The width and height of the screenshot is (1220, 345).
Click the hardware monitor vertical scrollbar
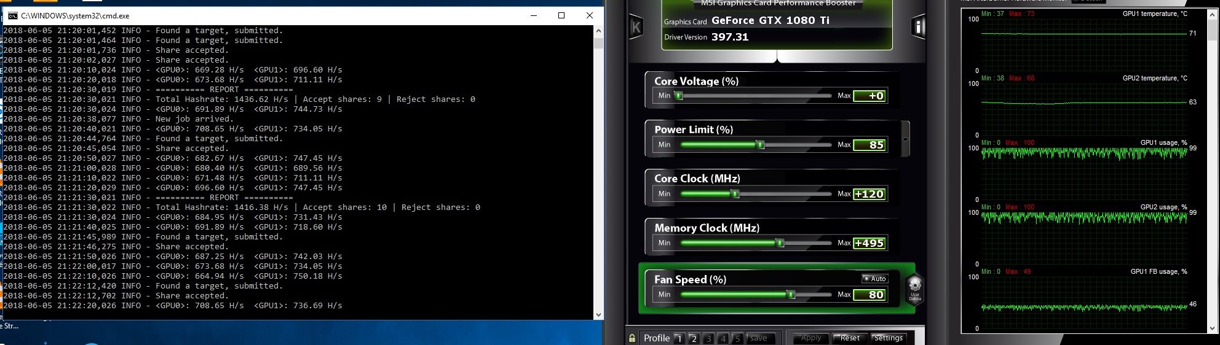[1212, 172]
